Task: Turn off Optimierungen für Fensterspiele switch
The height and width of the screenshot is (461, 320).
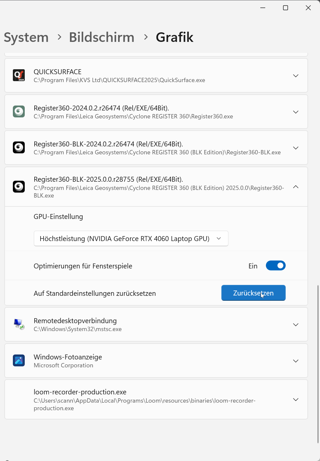Action: coord(276,266)
